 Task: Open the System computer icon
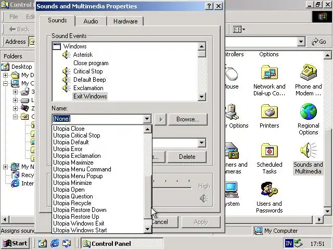(232, 190)
